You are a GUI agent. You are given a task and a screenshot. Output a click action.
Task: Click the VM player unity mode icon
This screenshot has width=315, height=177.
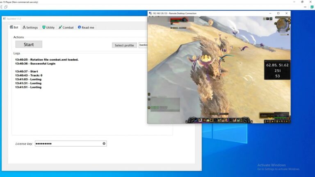[x=6, y=7]
